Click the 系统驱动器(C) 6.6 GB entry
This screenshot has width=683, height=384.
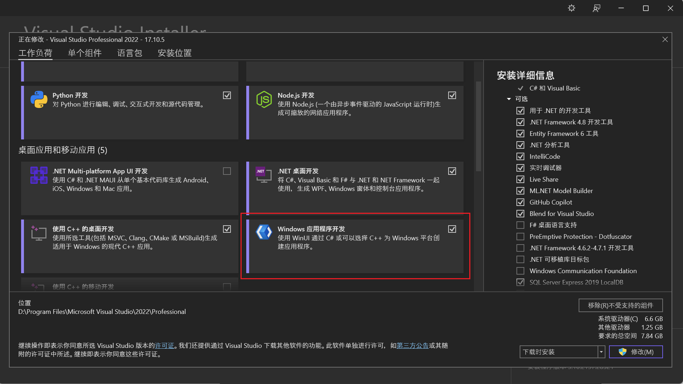tap(630, 319)
